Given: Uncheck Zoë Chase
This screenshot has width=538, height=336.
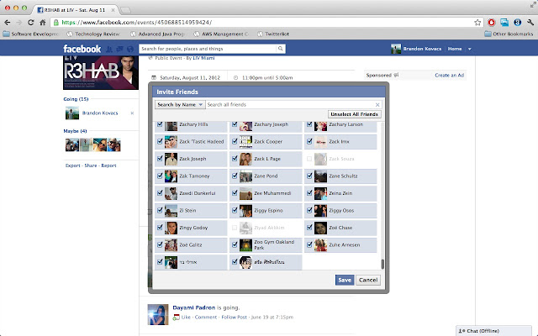Looking at the screenshot, I should [x=309, y=228].
